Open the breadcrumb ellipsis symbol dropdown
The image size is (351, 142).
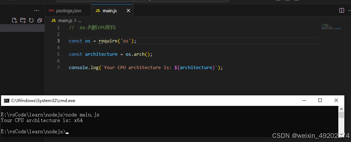79,21
